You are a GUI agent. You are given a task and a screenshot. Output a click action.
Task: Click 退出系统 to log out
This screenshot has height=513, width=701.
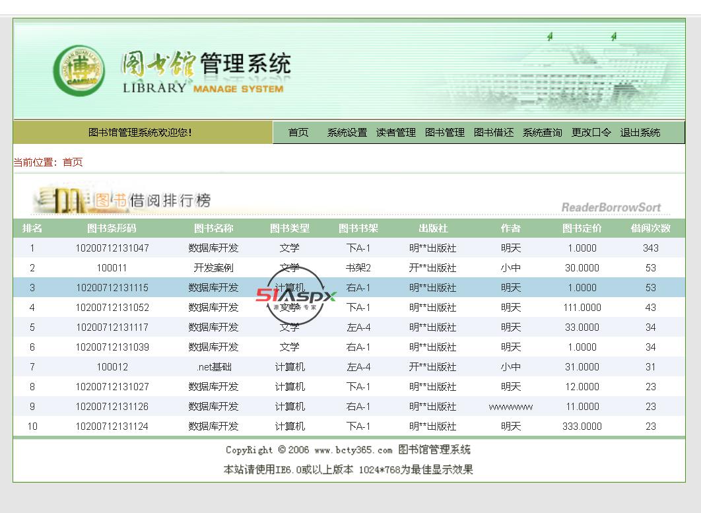[640, 133]
